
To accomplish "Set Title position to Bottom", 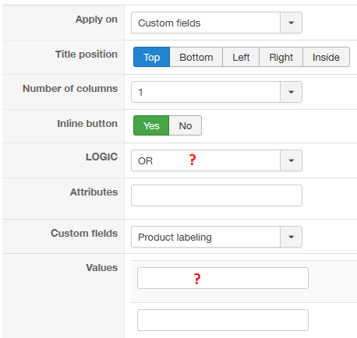I will click(x=196, y=57).
